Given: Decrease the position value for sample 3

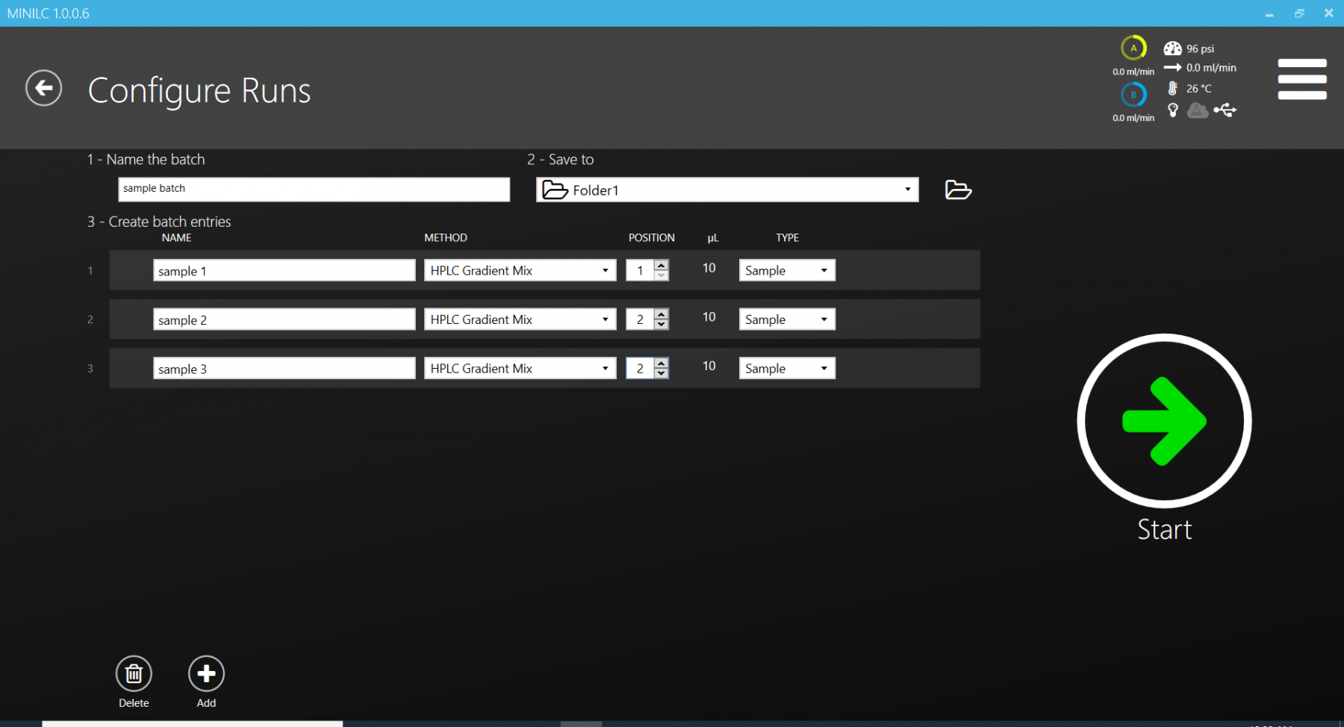Looking at the screenshot, I should (x=661, y=373).
